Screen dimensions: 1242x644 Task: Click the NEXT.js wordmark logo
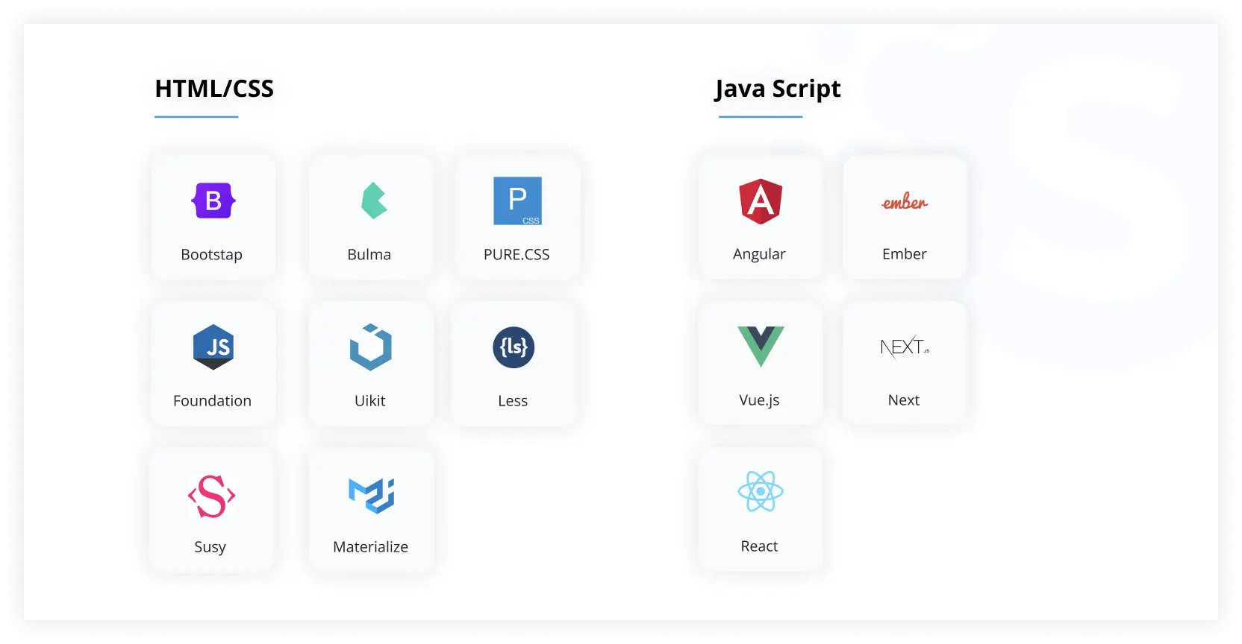click(x=905, y=347)
